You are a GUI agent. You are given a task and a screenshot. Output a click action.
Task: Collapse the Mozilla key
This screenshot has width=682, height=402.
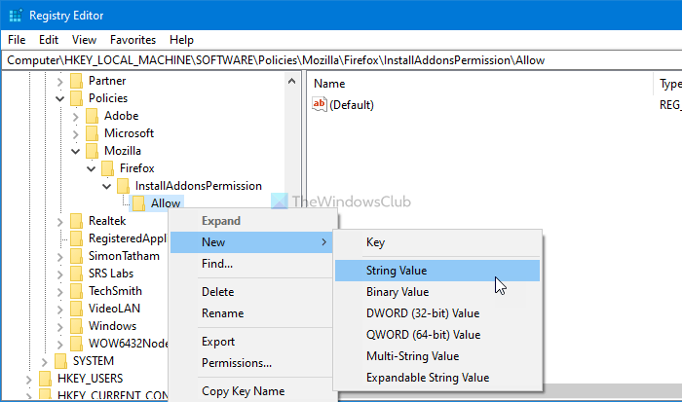(76, 151)
